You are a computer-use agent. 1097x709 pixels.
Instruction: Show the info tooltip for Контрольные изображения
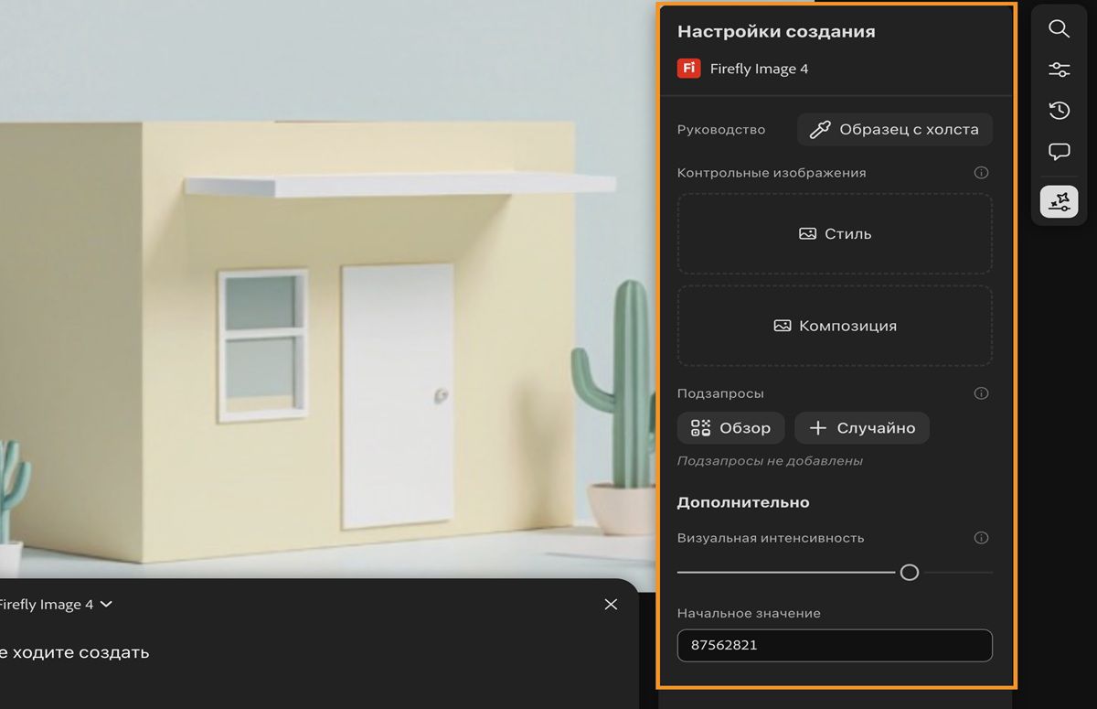tap(981, 172)
